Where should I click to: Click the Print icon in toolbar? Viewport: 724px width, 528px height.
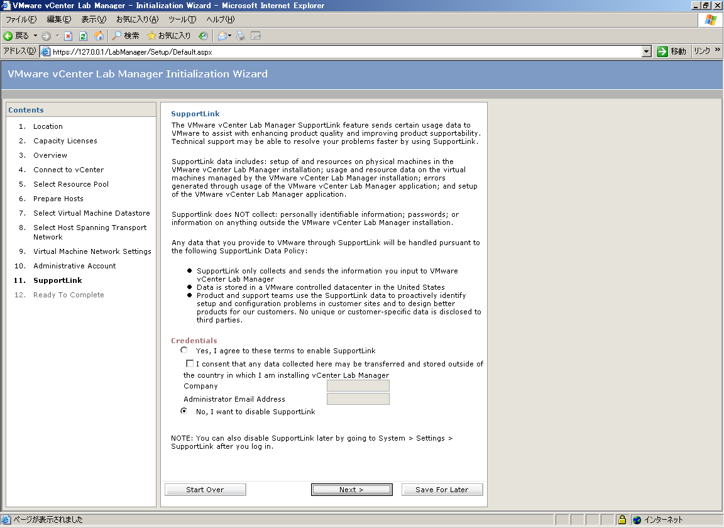pyautogui.click(x=241, y=36)
